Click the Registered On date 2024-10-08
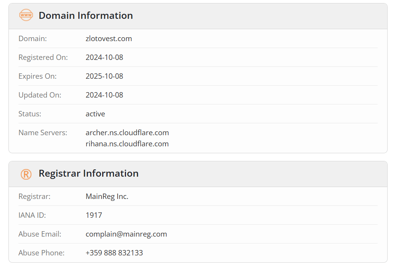Screen dimensions: 393x265 [x=104, y=57]
